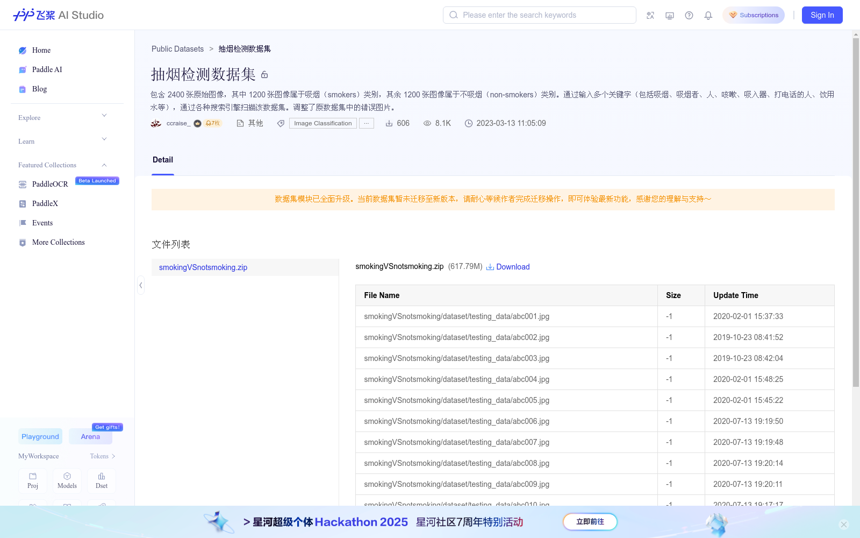Click the language translate icon in header

point(650,15)
